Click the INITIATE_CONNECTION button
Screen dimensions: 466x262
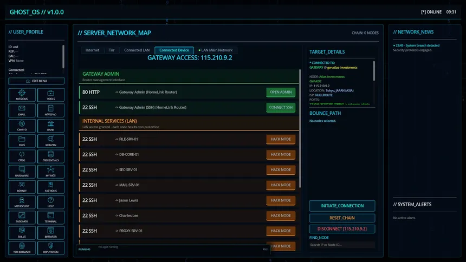pyautogui.click(x=342, y=206)
